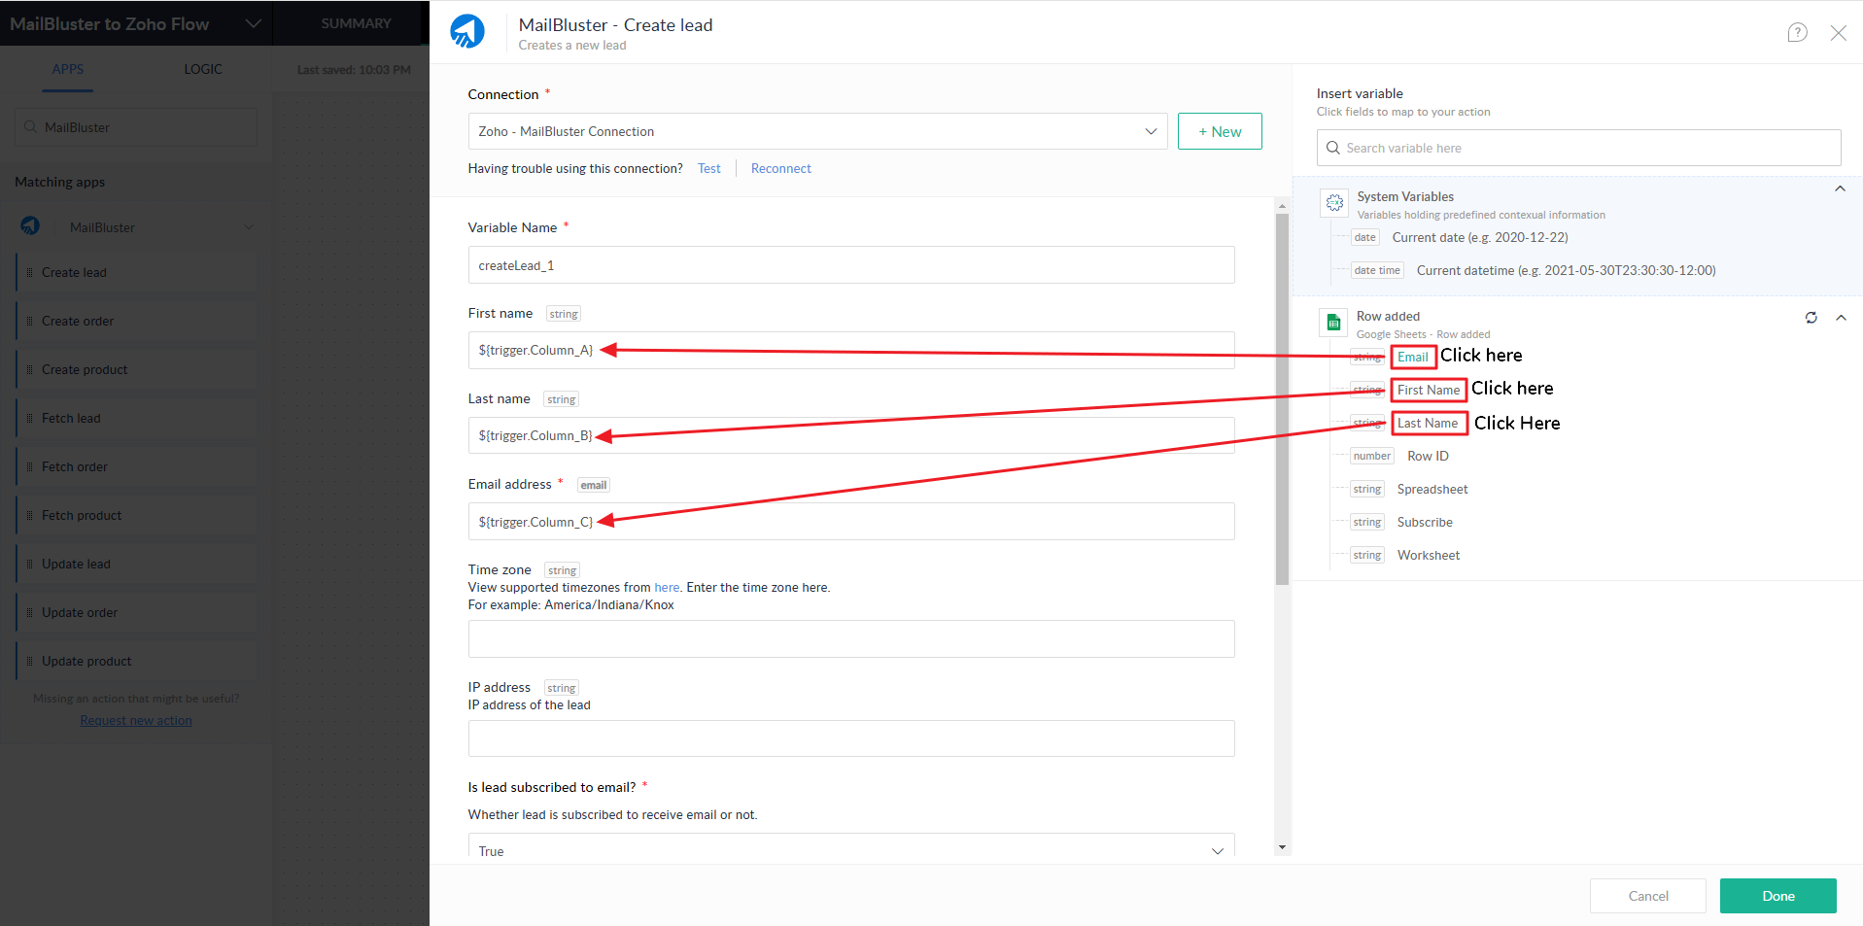This screenshot has width=1863, height=926.
Task: Click the System Variables gear icon
Action: coord(1334,203)
